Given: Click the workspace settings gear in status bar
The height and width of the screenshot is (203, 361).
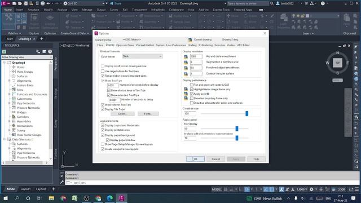Looking at the screenshot, I should coord(311,189).
